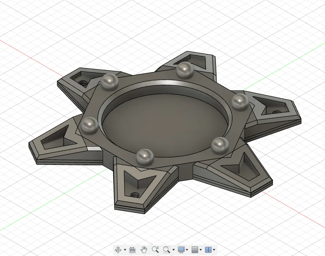Activate the Orbit navigation tool
Viewport: 325px width, 256px height.
tap(118, 250)
